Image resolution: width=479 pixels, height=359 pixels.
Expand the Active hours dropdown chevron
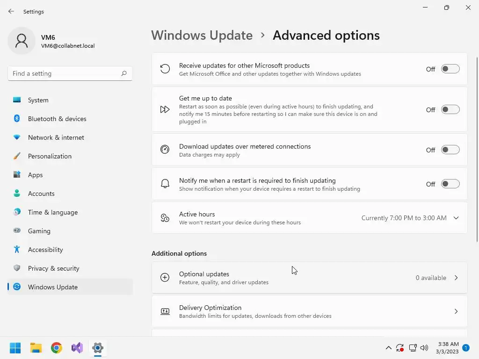456,218
